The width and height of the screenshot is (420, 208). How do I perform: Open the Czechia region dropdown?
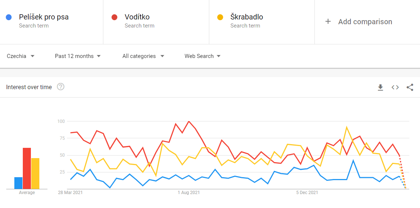21,56
